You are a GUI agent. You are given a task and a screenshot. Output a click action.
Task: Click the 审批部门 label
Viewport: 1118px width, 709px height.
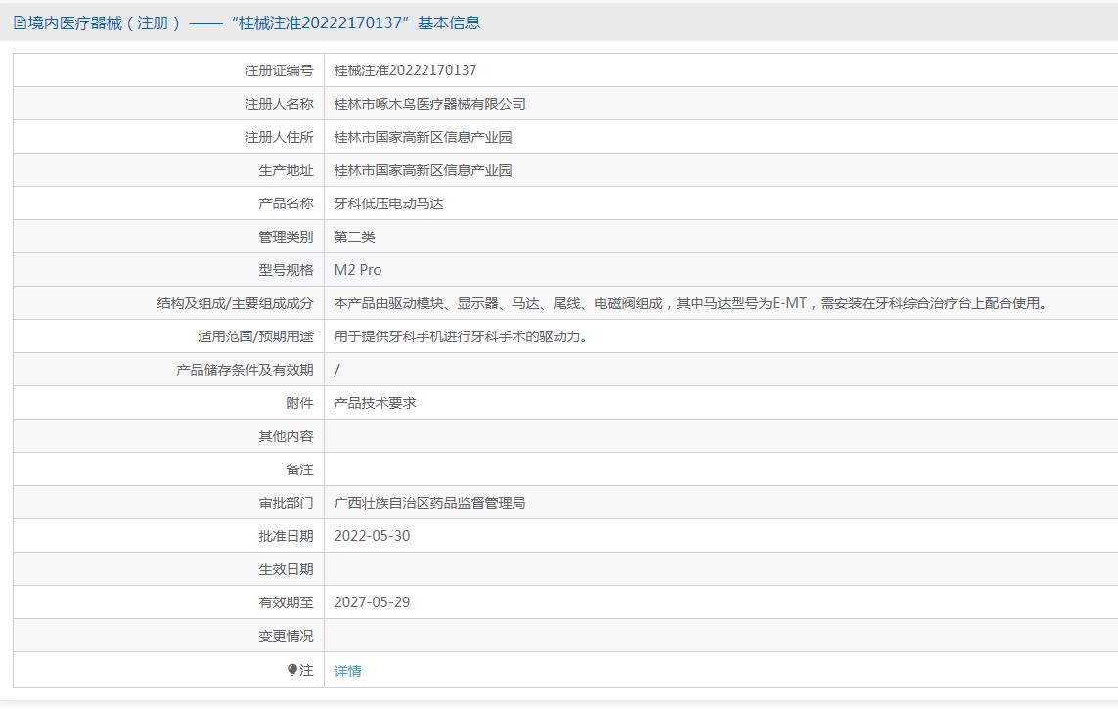(x=286, y=503)
